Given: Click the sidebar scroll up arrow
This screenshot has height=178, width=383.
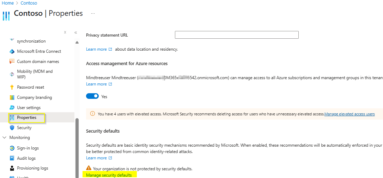Looking at the screenshot, I should 77,42.
